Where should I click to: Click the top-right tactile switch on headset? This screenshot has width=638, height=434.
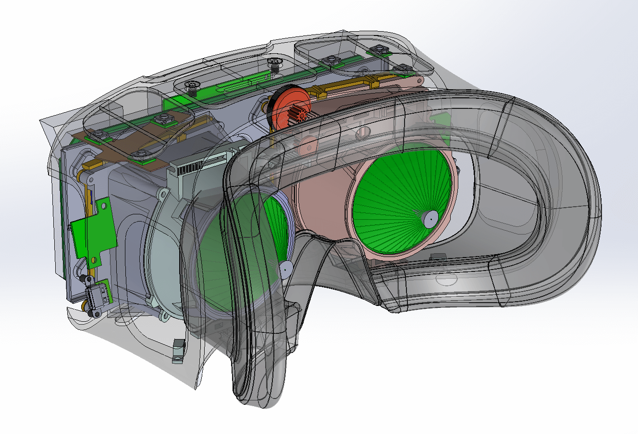376,50
